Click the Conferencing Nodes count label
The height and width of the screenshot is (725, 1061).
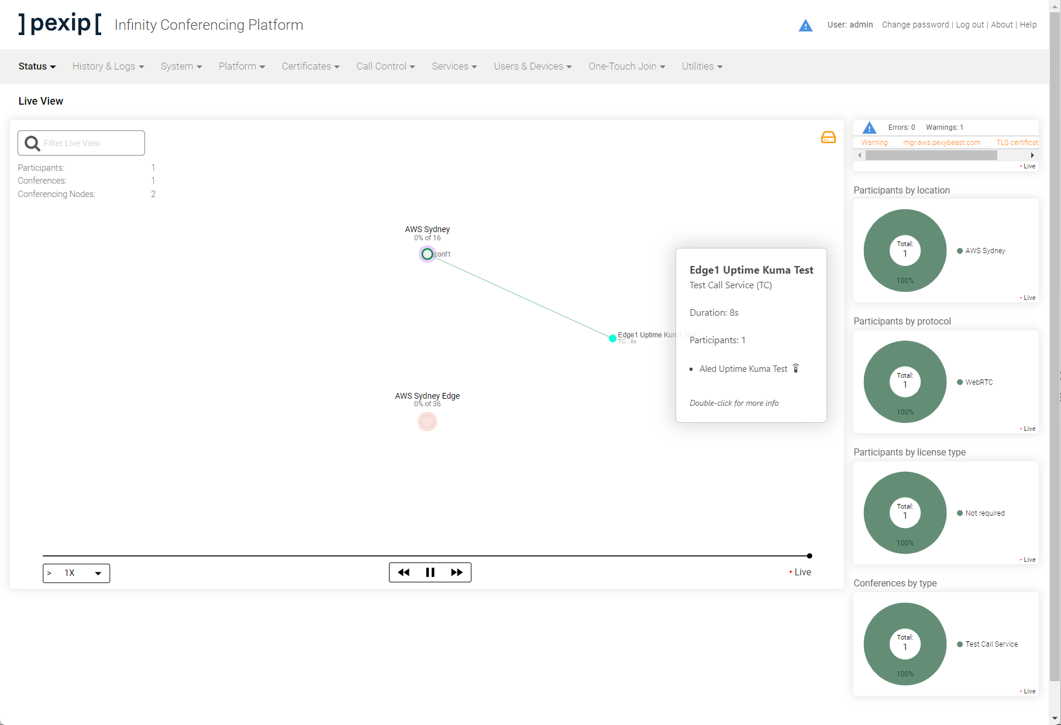point(56,194)
